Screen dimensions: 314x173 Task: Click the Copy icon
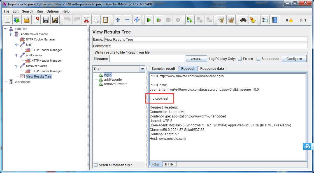(96, 20)
